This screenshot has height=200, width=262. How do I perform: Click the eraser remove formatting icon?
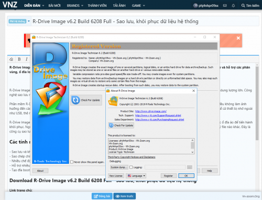pos(12,59)
